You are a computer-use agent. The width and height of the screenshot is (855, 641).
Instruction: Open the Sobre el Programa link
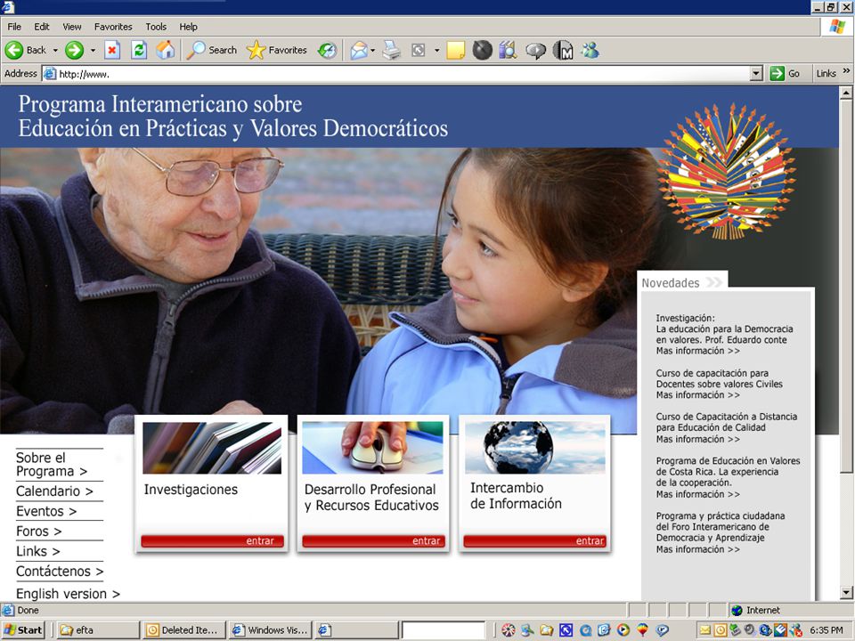pyautogui.click(x=52, y=465)
